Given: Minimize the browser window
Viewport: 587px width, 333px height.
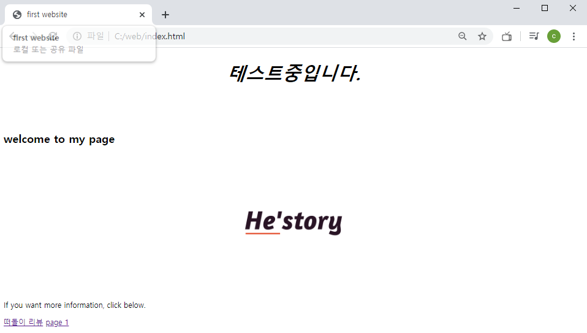Looking at the screenshot, I should (517, 8).
